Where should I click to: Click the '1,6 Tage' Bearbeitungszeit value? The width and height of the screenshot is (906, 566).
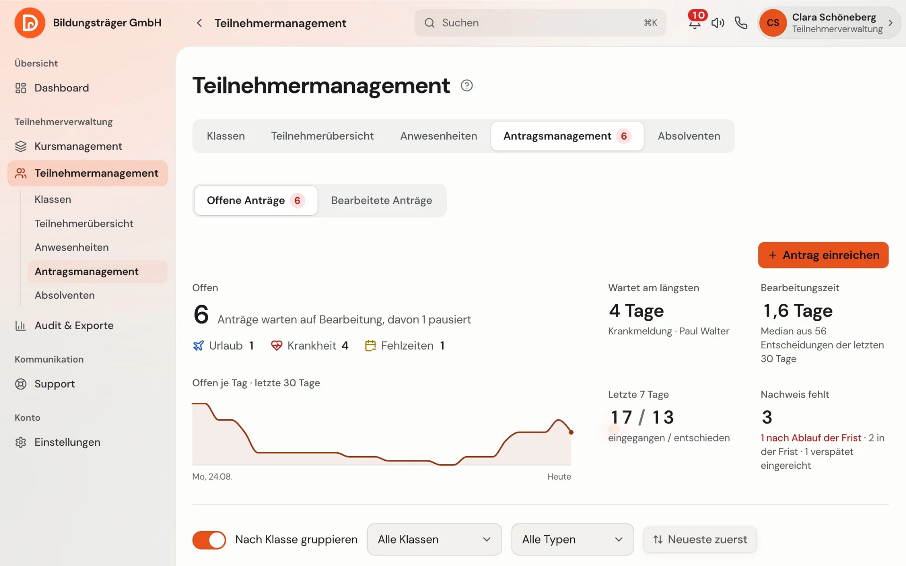click(x=797, y=310)
